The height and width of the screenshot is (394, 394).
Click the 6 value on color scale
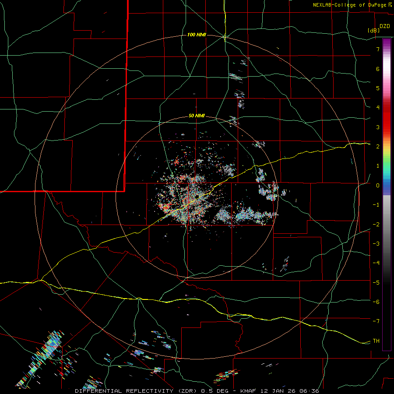pos(378,69)
